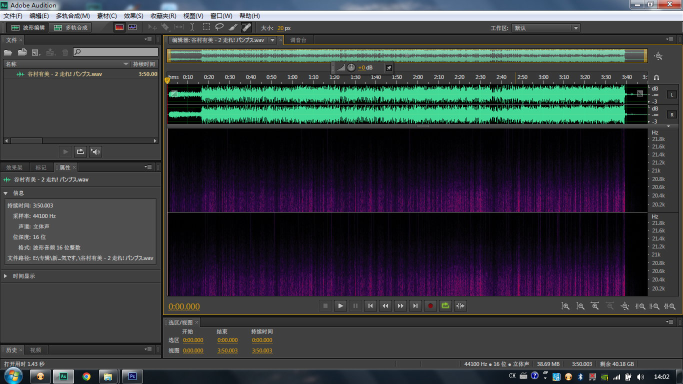Select the Spot Healing Brush tool

point(246,27)
